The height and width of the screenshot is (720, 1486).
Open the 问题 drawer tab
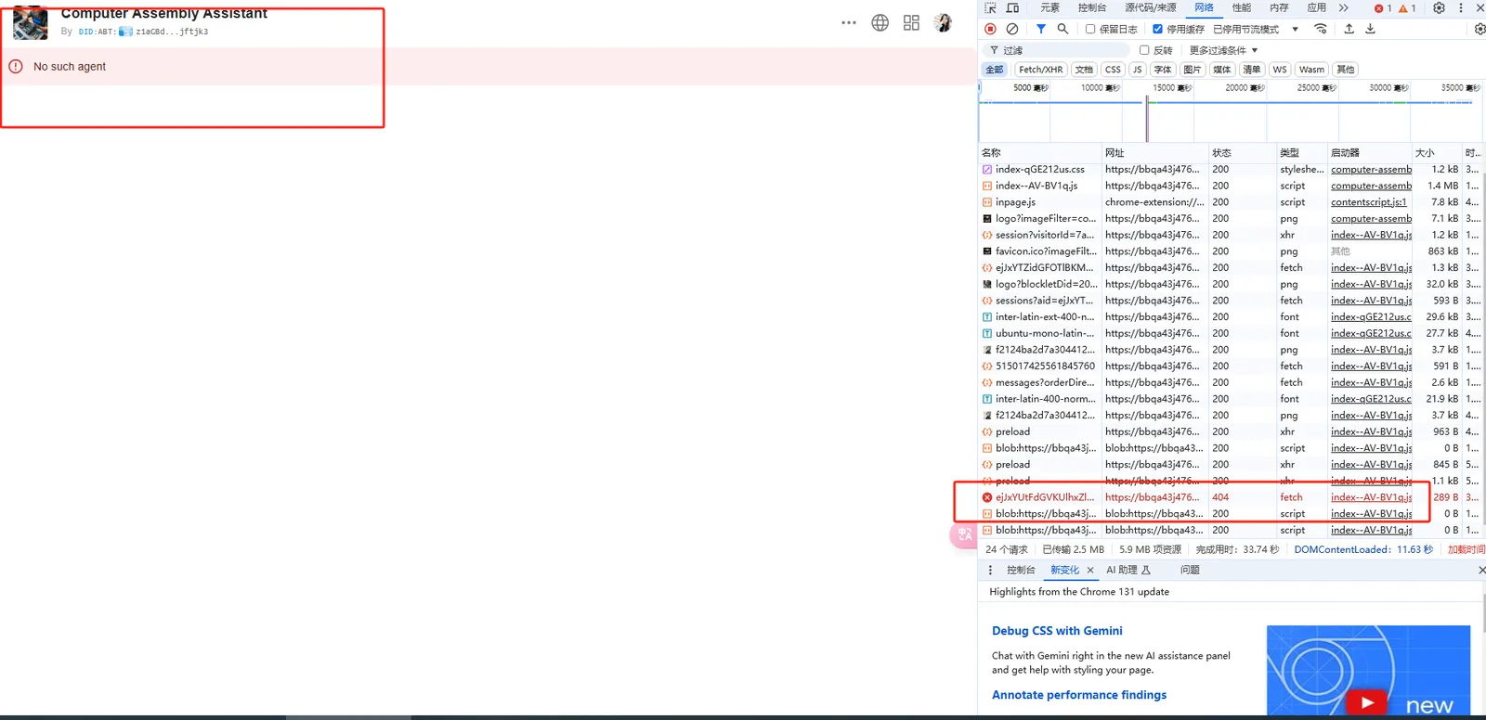point(1190,570)
